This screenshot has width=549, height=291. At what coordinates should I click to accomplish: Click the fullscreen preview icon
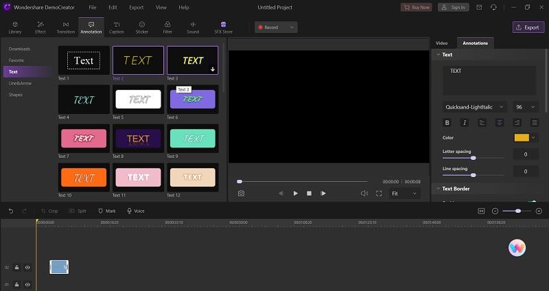(378, 194)
